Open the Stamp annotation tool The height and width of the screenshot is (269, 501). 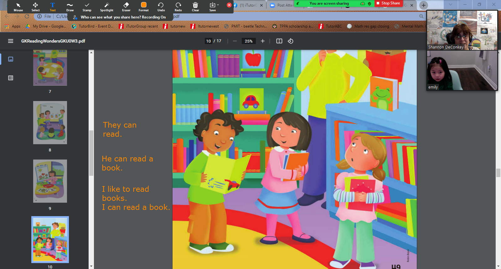[87, 7]
